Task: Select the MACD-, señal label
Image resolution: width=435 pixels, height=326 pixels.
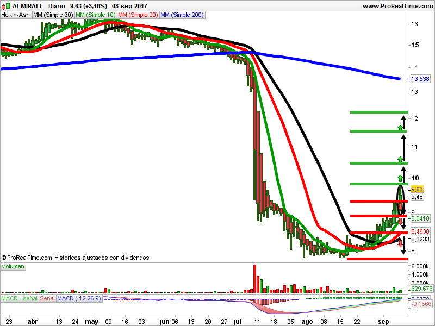Action: [x=19, y=298]
